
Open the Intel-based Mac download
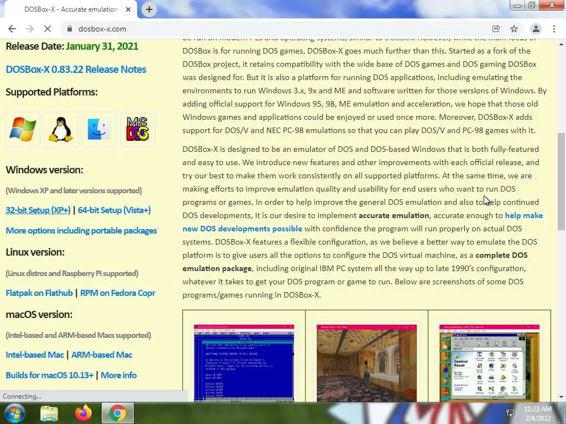pyautogui.click(x=35, y=355)
